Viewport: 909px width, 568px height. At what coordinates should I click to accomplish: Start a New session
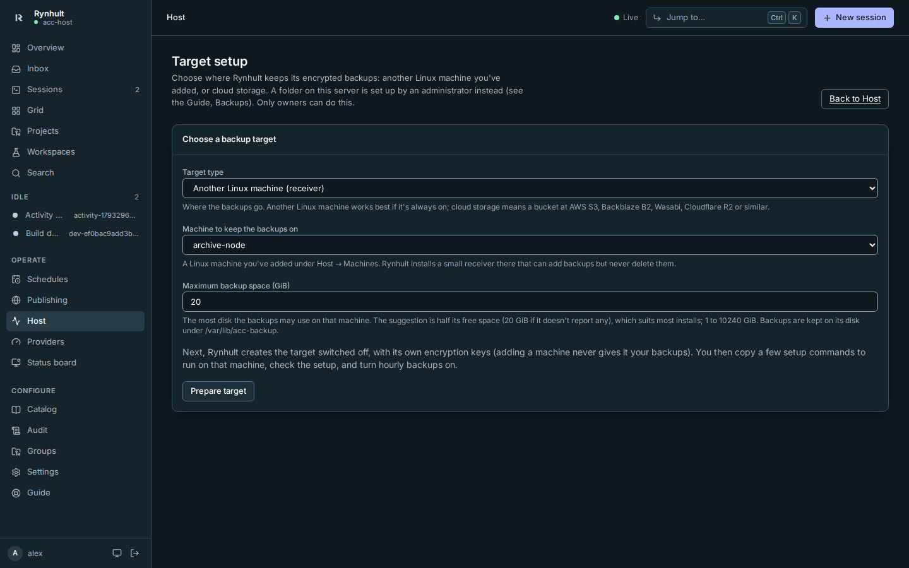[x=854, y=18]
